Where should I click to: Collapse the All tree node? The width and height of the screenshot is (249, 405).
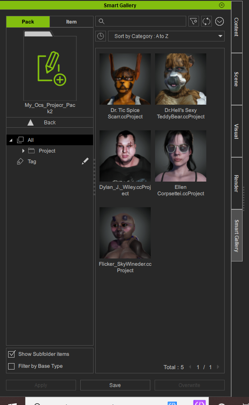click(x=11, y=140)
